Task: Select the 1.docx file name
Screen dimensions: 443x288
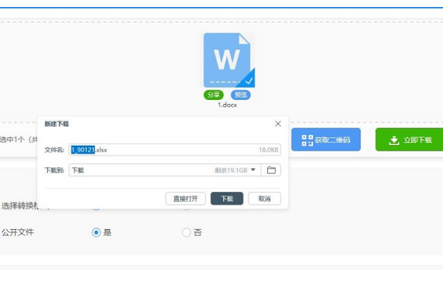Action: pyautogui.click(x=228, y=105)
